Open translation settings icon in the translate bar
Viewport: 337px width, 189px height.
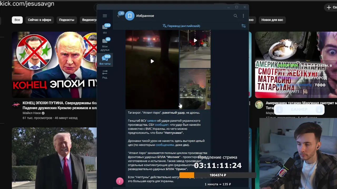click(244, 26)
